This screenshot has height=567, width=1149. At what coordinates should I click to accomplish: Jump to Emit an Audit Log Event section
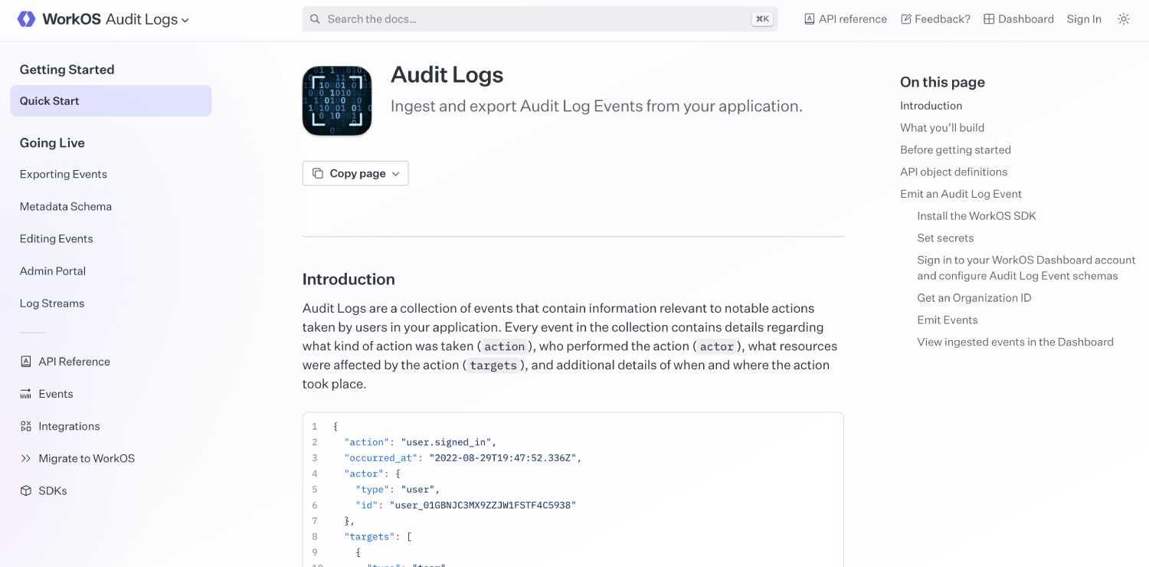(961, 194)
